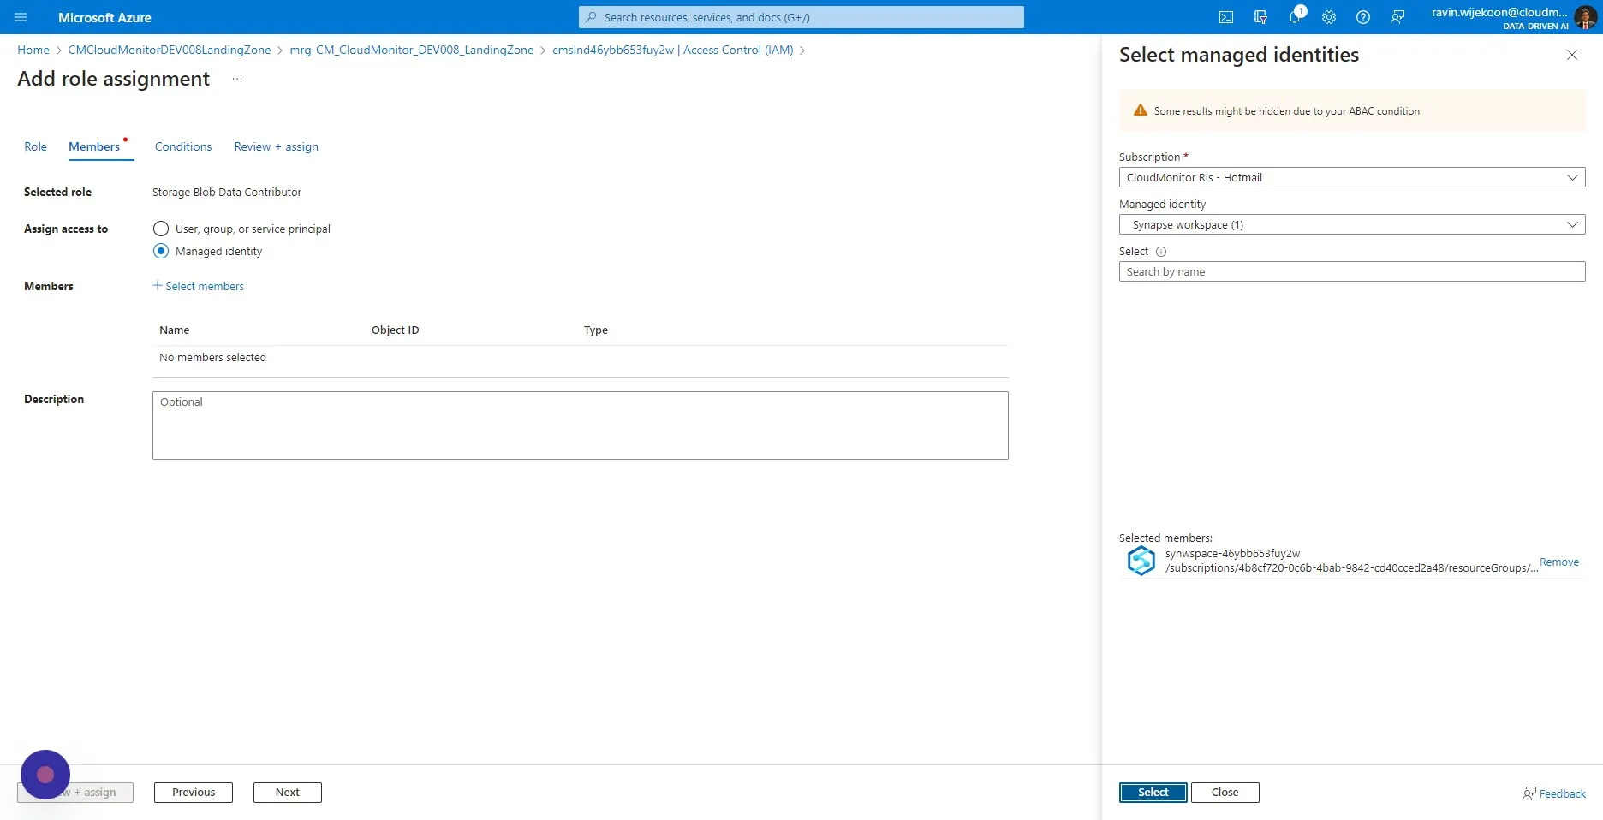Switch to the Role tab
The height and width of the screenshot is (820, 1603).
(x=35, y=146)
